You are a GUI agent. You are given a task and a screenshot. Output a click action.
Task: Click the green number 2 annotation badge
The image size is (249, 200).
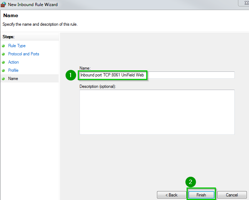[190, 182]
